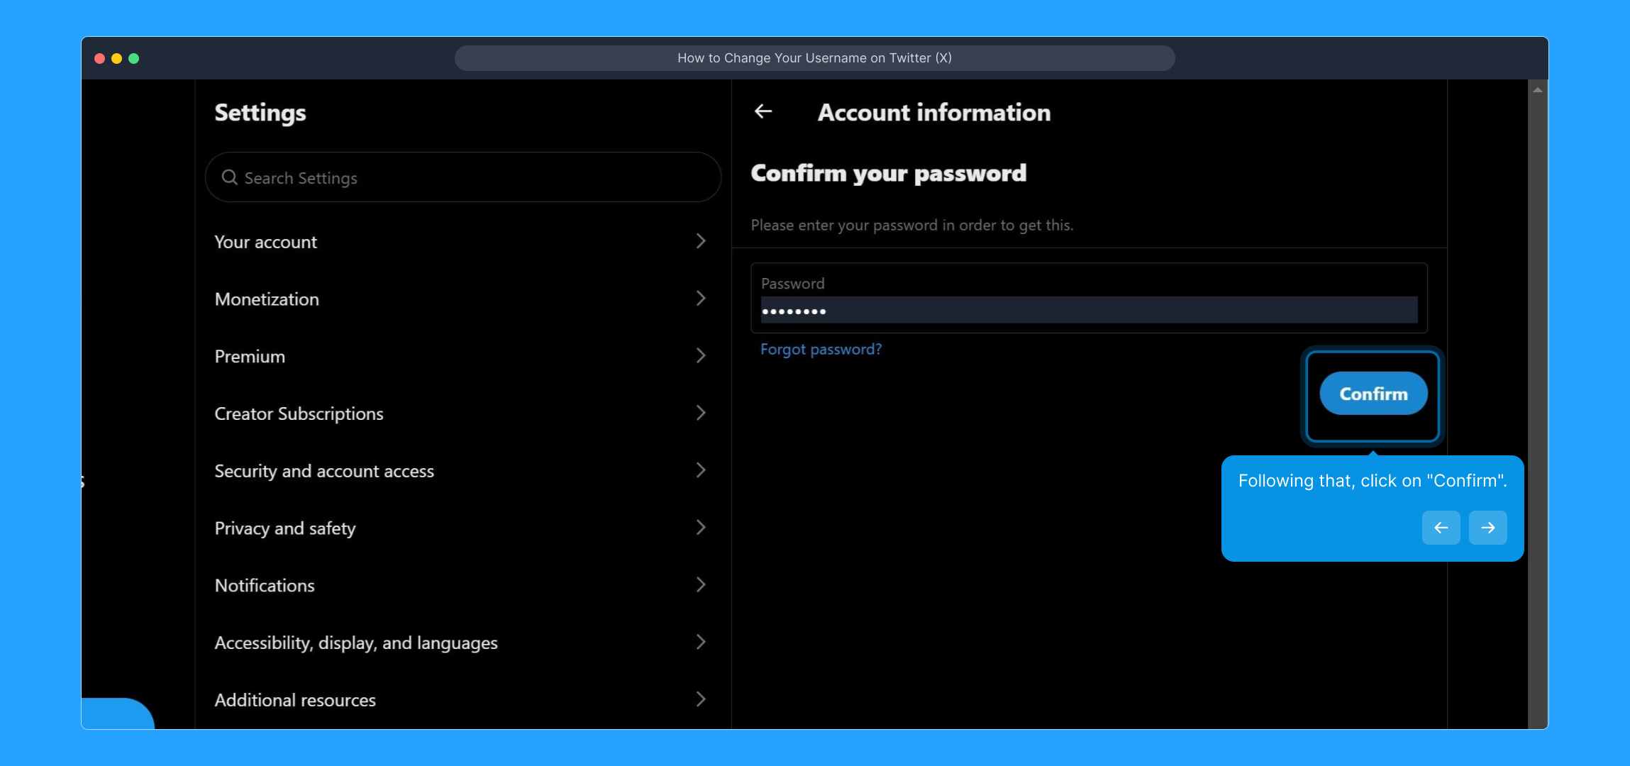
Task: Expand the Monetization chevron
Action: click(x=700, y=299)
